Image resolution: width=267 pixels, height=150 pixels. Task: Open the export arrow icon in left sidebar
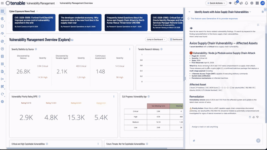[3, 79]
